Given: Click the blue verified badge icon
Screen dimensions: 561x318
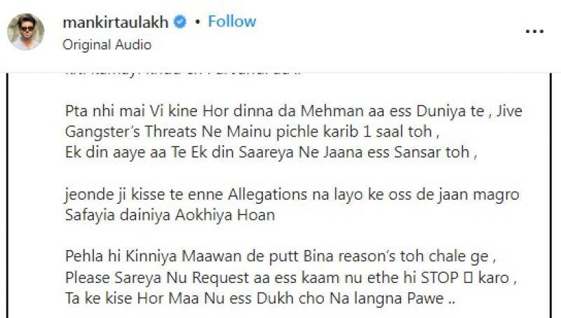Looking at the screenshot, I should (x=180, y=22).
